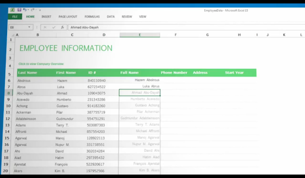Cancel the formula bar entry
This screenshot has height=178, width=305.
point(45,28)
